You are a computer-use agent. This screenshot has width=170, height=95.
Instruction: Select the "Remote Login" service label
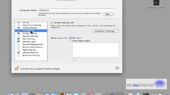point(29,42)
